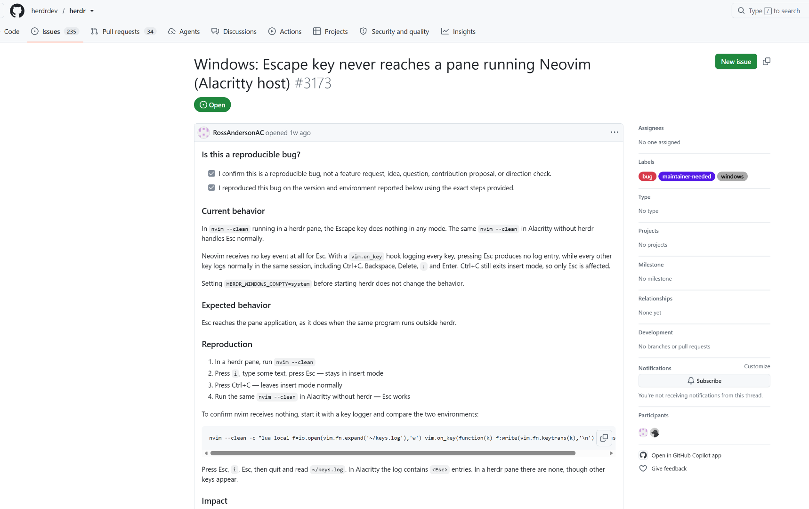Click the Development sidebar heading
This screenshot has height=509, width=809.
655,332
